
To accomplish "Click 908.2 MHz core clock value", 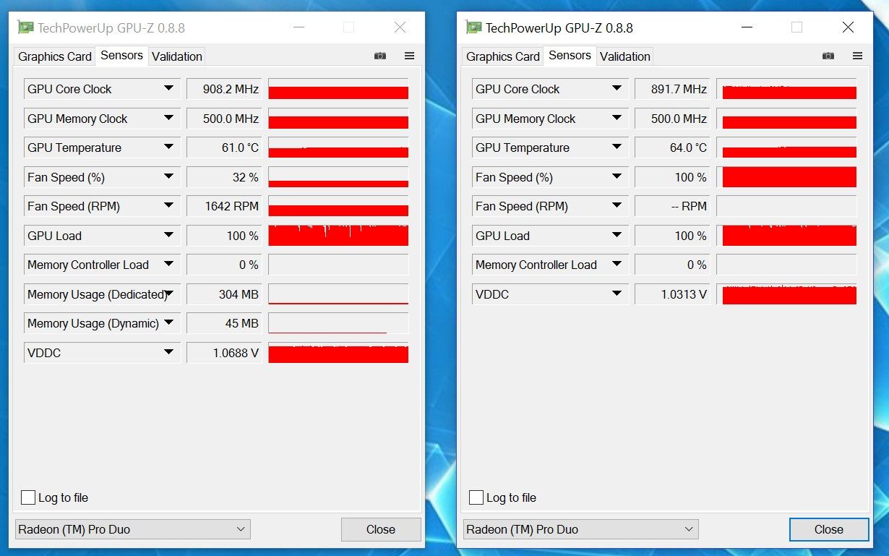I will [x=225, y=89].
